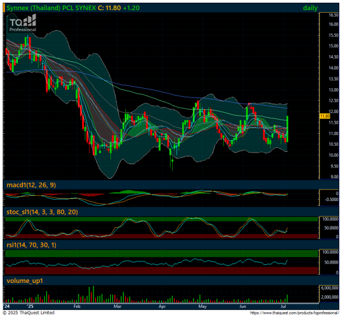Click the closing price C: 11.80
The width and height of the screenshot is (342, 318).
tap(110, 8)
